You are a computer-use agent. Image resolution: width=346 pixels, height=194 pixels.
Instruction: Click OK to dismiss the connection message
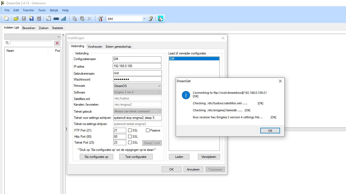pos(270,130)
